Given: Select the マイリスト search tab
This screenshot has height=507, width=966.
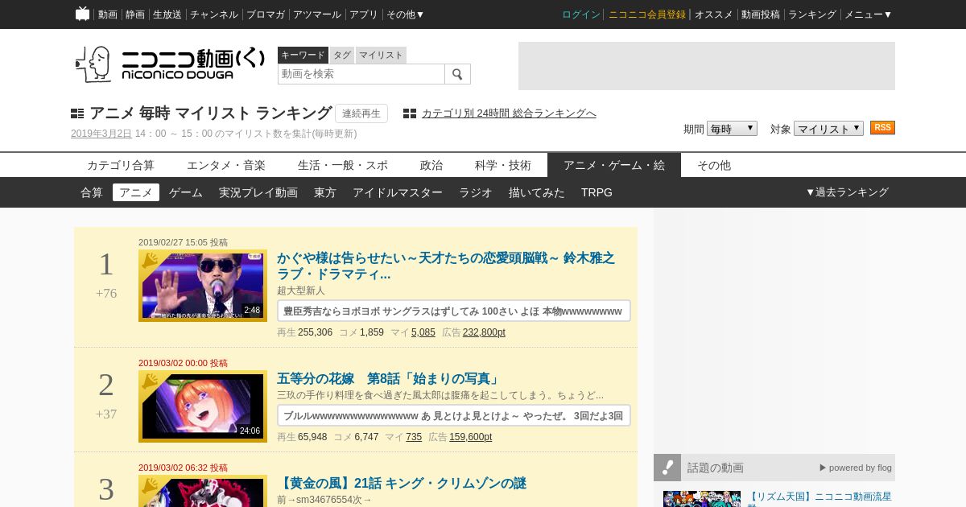Looking at the screenshot, I should point(381,55).
